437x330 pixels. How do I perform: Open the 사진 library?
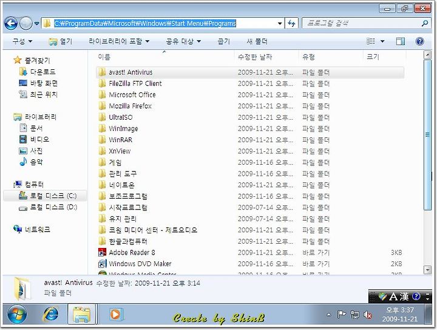click(31, 151)
